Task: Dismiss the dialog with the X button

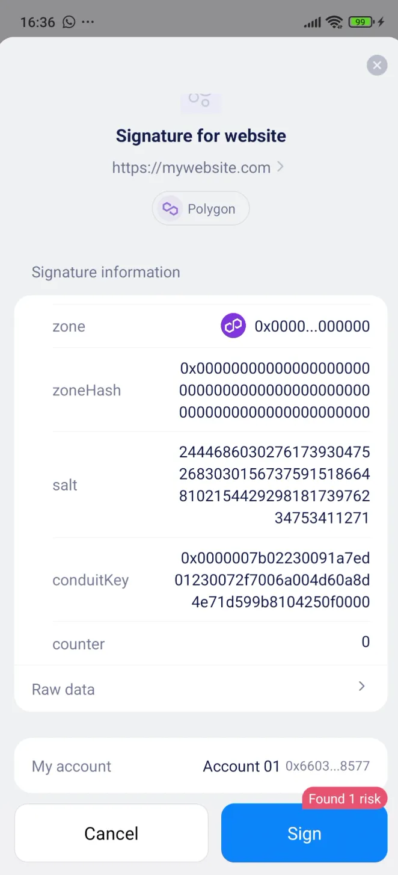Action: tap(377, 65)
